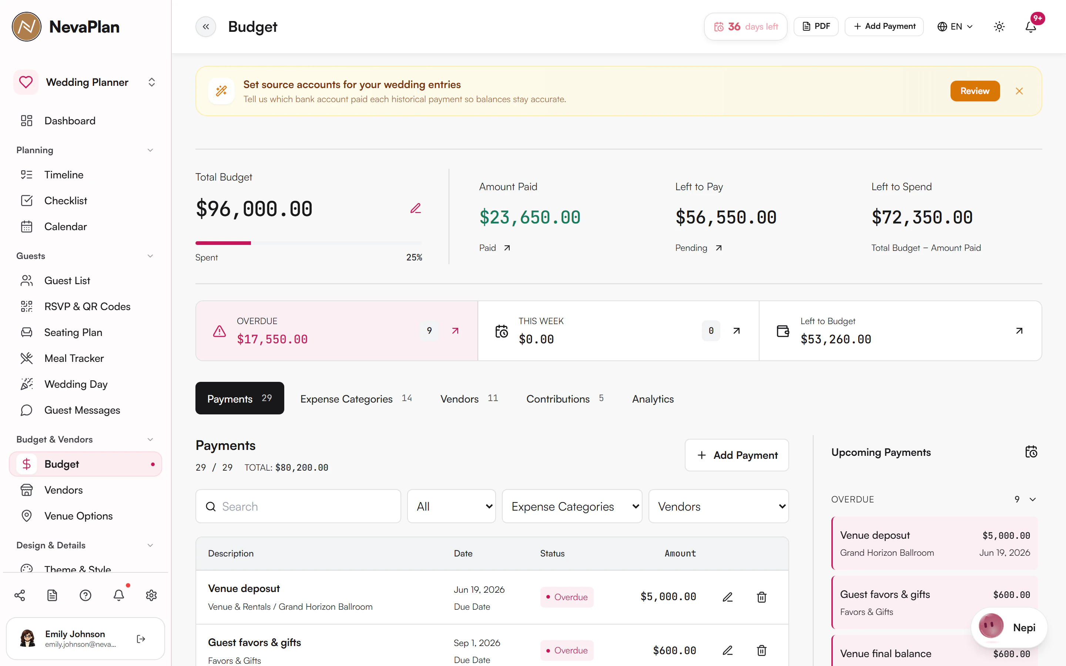Open the document icon in sidebar footer

pyautogui.click(x=53, y=596)
